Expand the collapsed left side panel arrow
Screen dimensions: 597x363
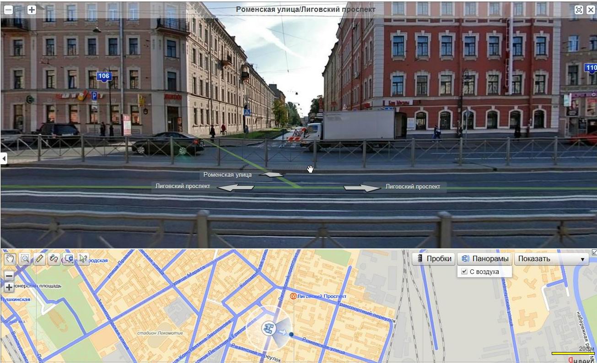coord(4,158)
